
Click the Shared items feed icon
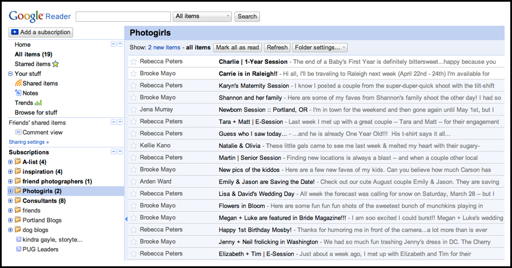(18, 84)
